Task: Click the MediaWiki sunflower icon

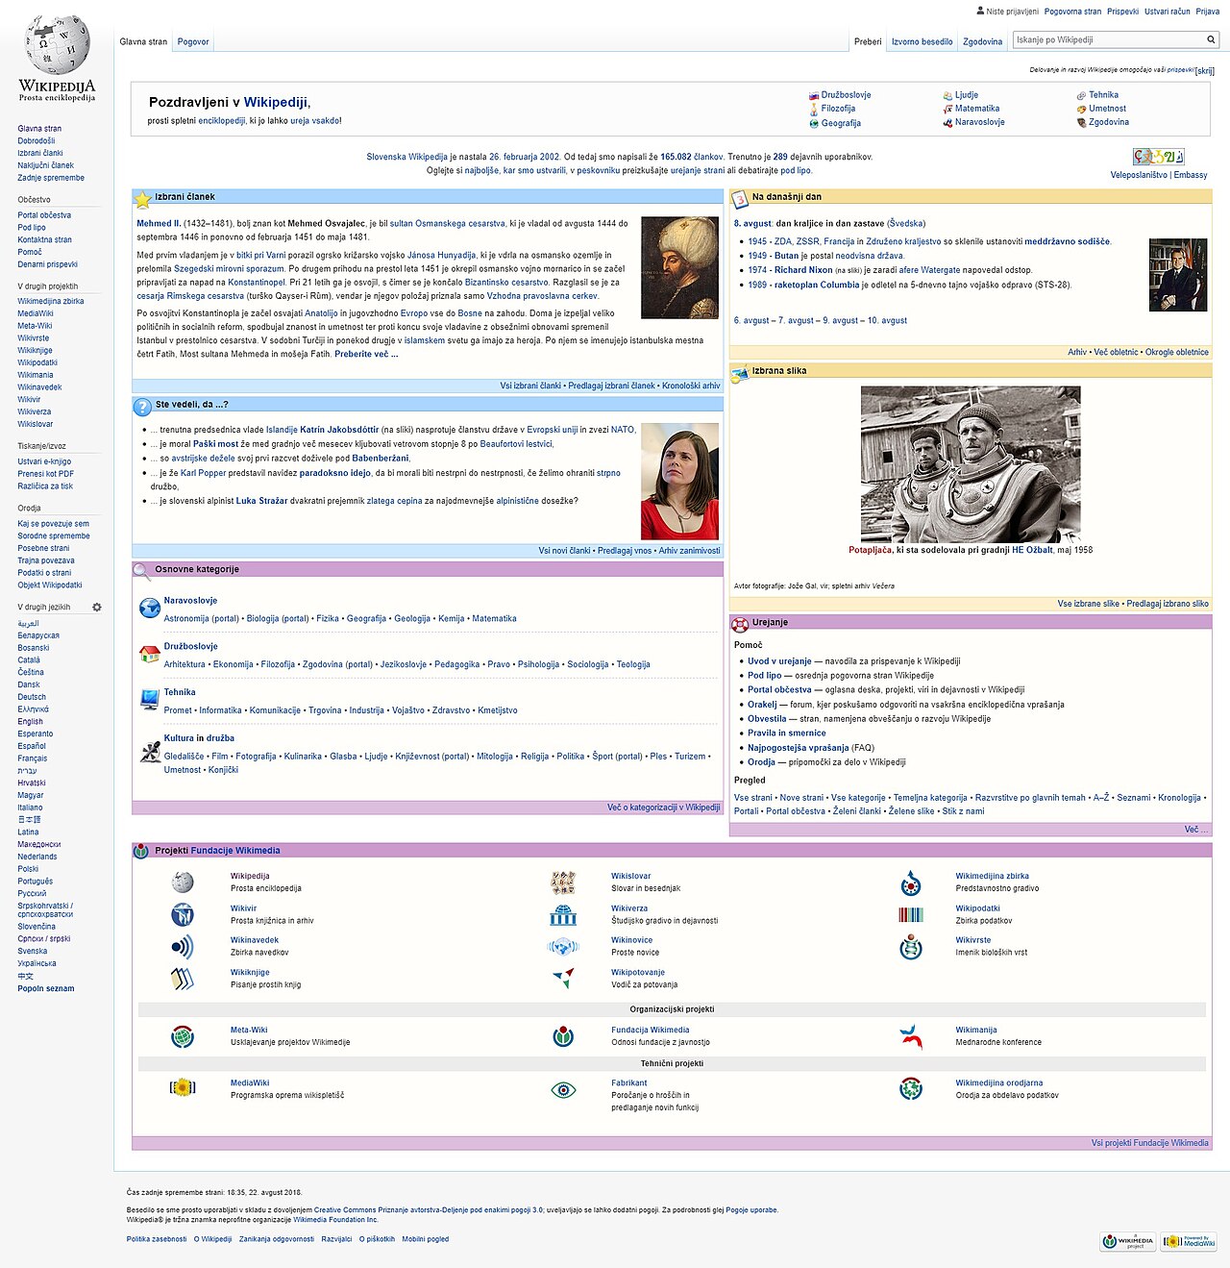Action: 183,1087
